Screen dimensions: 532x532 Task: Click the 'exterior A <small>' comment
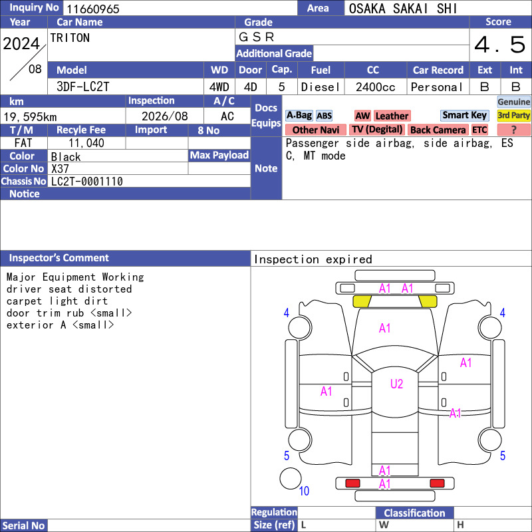point(60,325)
